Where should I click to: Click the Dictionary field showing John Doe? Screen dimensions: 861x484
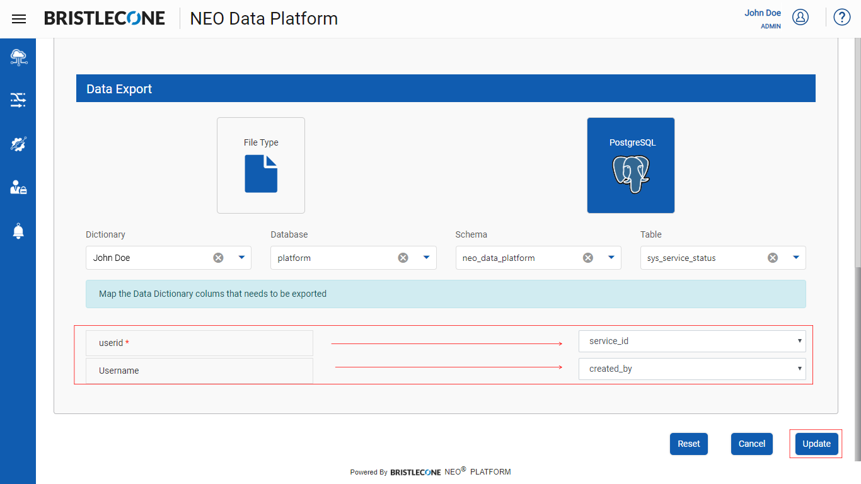tap(168, 258)
